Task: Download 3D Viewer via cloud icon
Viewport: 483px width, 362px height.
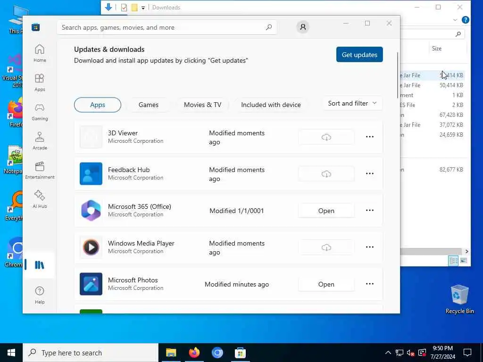Action: tap(326, 137)
